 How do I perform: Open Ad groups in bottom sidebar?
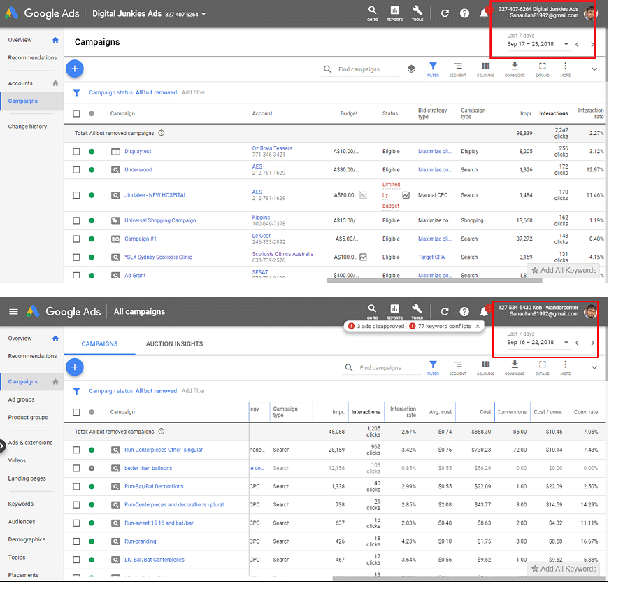(21, 399)
